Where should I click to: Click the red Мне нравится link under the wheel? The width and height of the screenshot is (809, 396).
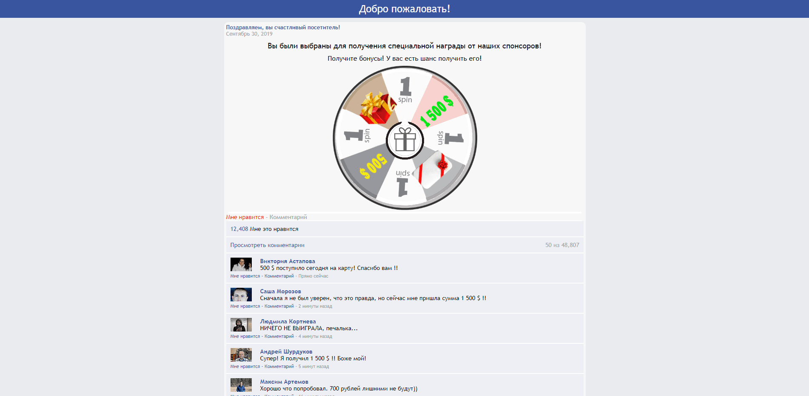coord(245,217)
